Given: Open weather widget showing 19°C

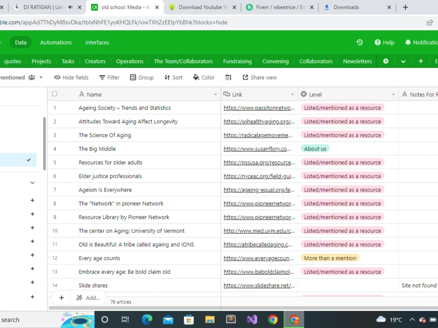Looking at the screenshot, I should [x=389, y=320].
